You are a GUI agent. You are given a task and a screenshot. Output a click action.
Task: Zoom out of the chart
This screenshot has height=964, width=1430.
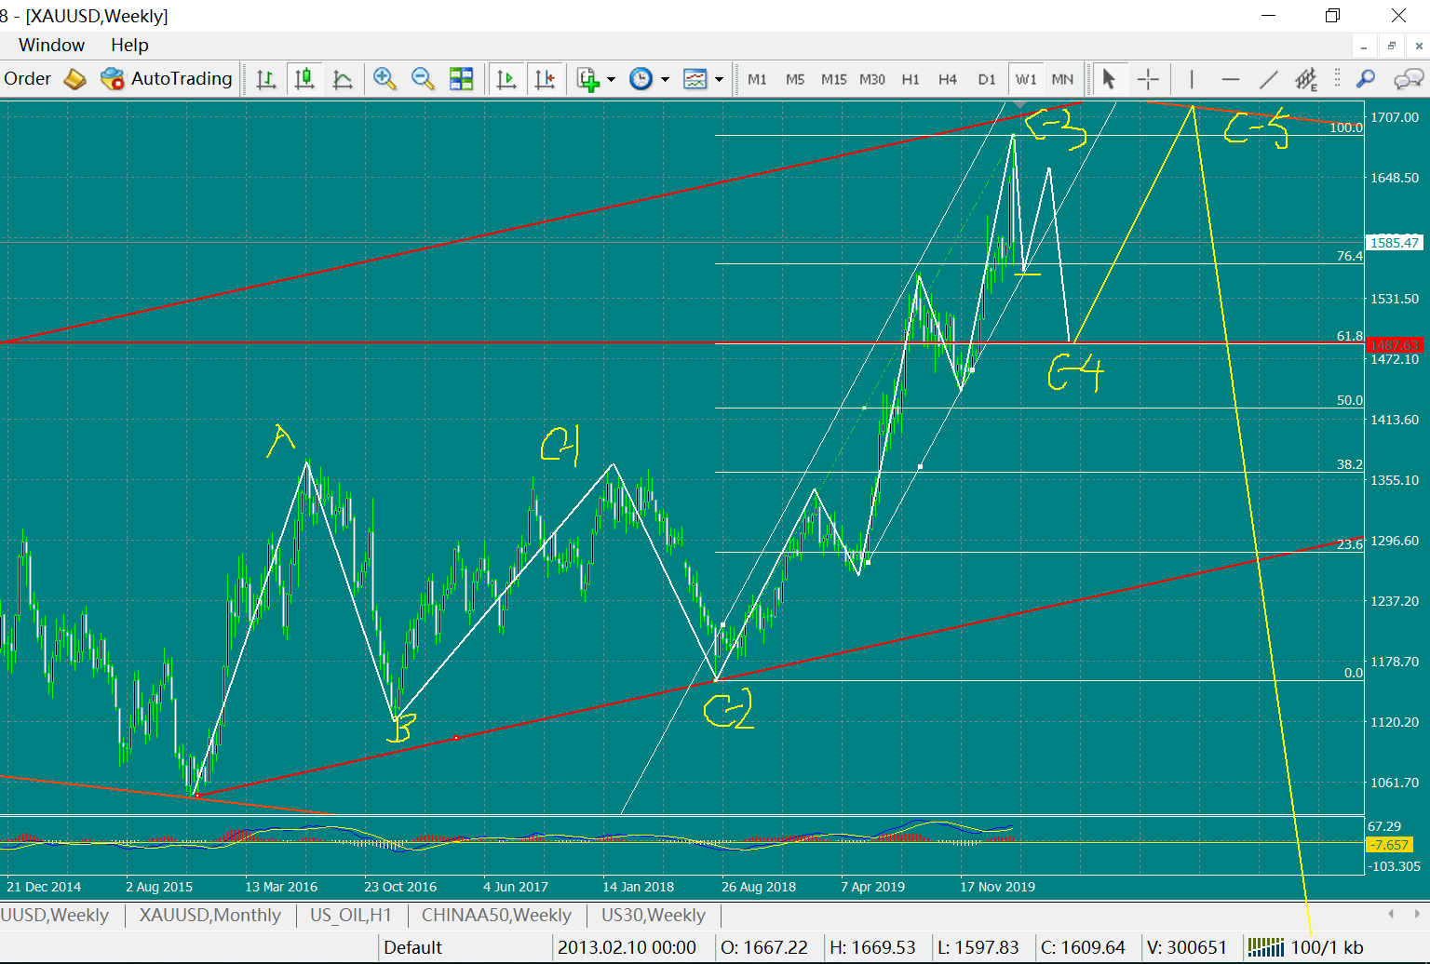pos(423,79)
